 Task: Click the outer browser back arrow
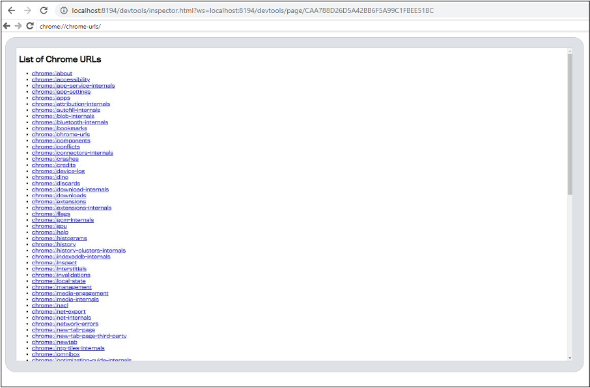tap(12, 10)
